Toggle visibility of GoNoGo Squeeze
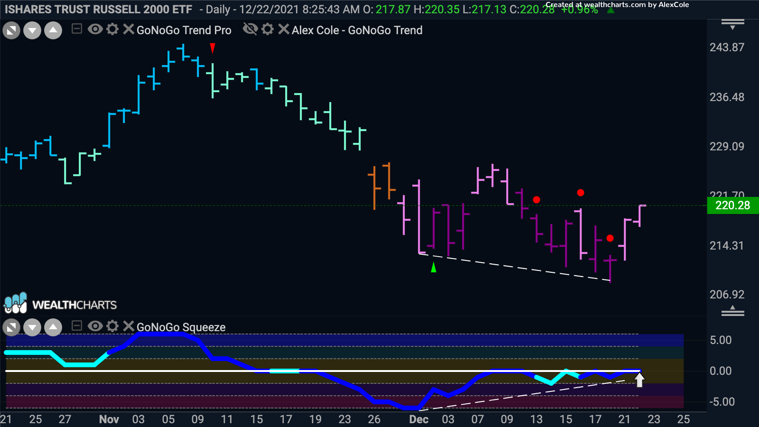Screen dimensions: 759x427 [95, 326]
